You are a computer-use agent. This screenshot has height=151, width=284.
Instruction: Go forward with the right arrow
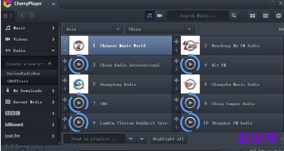(32, 16)
